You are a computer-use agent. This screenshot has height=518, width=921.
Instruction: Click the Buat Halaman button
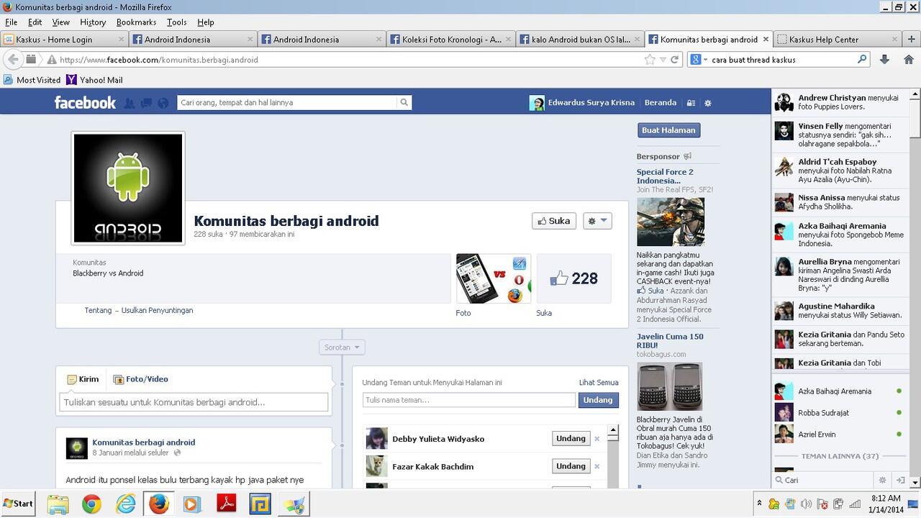(x=668, y=130)
